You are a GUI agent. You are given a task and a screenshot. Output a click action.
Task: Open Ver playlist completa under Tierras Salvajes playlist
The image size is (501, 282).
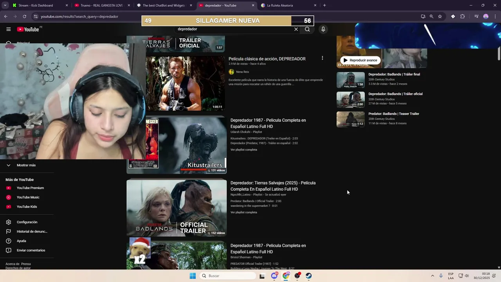coord(244,212)
